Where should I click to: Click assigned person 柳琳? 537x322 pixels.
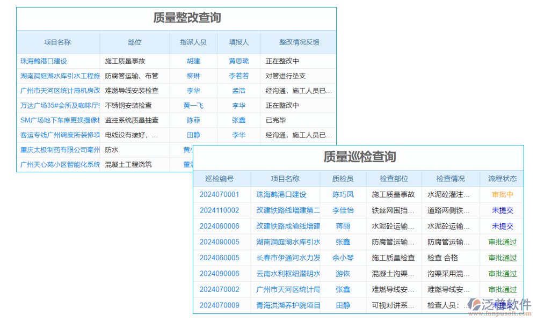coord(193,76)
